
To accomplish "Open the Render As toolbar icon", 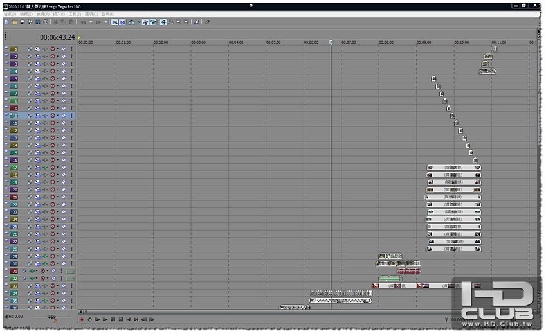I will (x=37, y=22).
